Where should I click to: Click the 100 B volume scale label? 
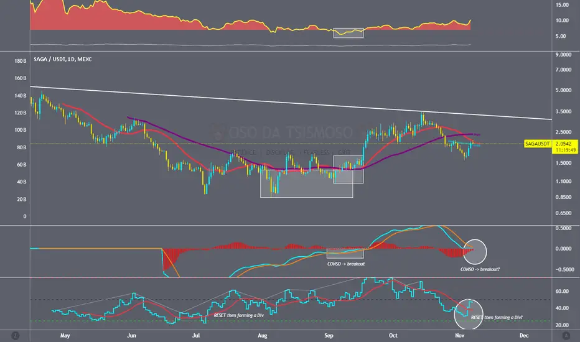(21, 130)
